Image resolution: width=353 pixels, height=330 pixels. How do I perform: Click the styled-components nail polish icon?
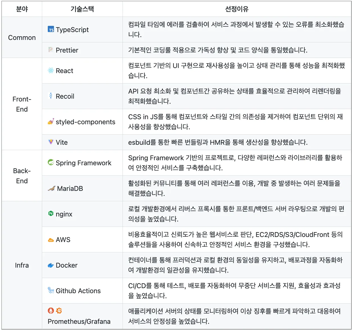tap(51, 121)
